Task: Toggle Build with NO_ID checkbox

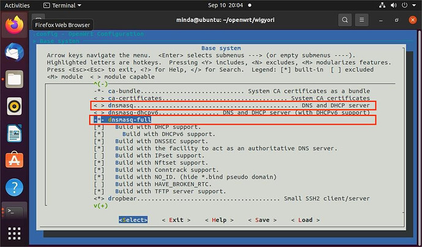Action: 98,177
